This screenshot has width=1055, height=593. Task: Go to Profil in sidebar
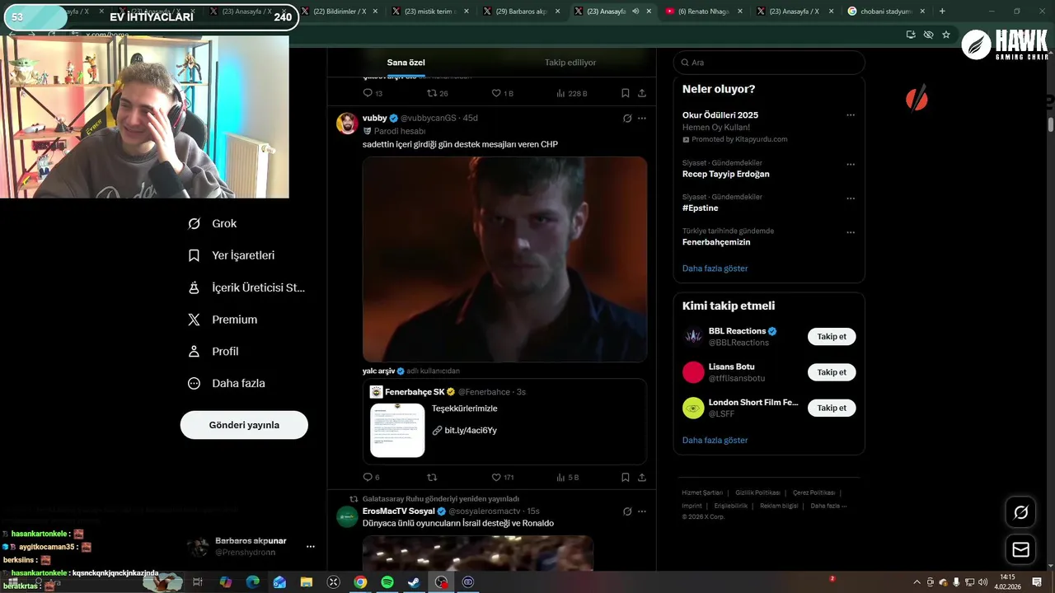click(x=213, y=351)
